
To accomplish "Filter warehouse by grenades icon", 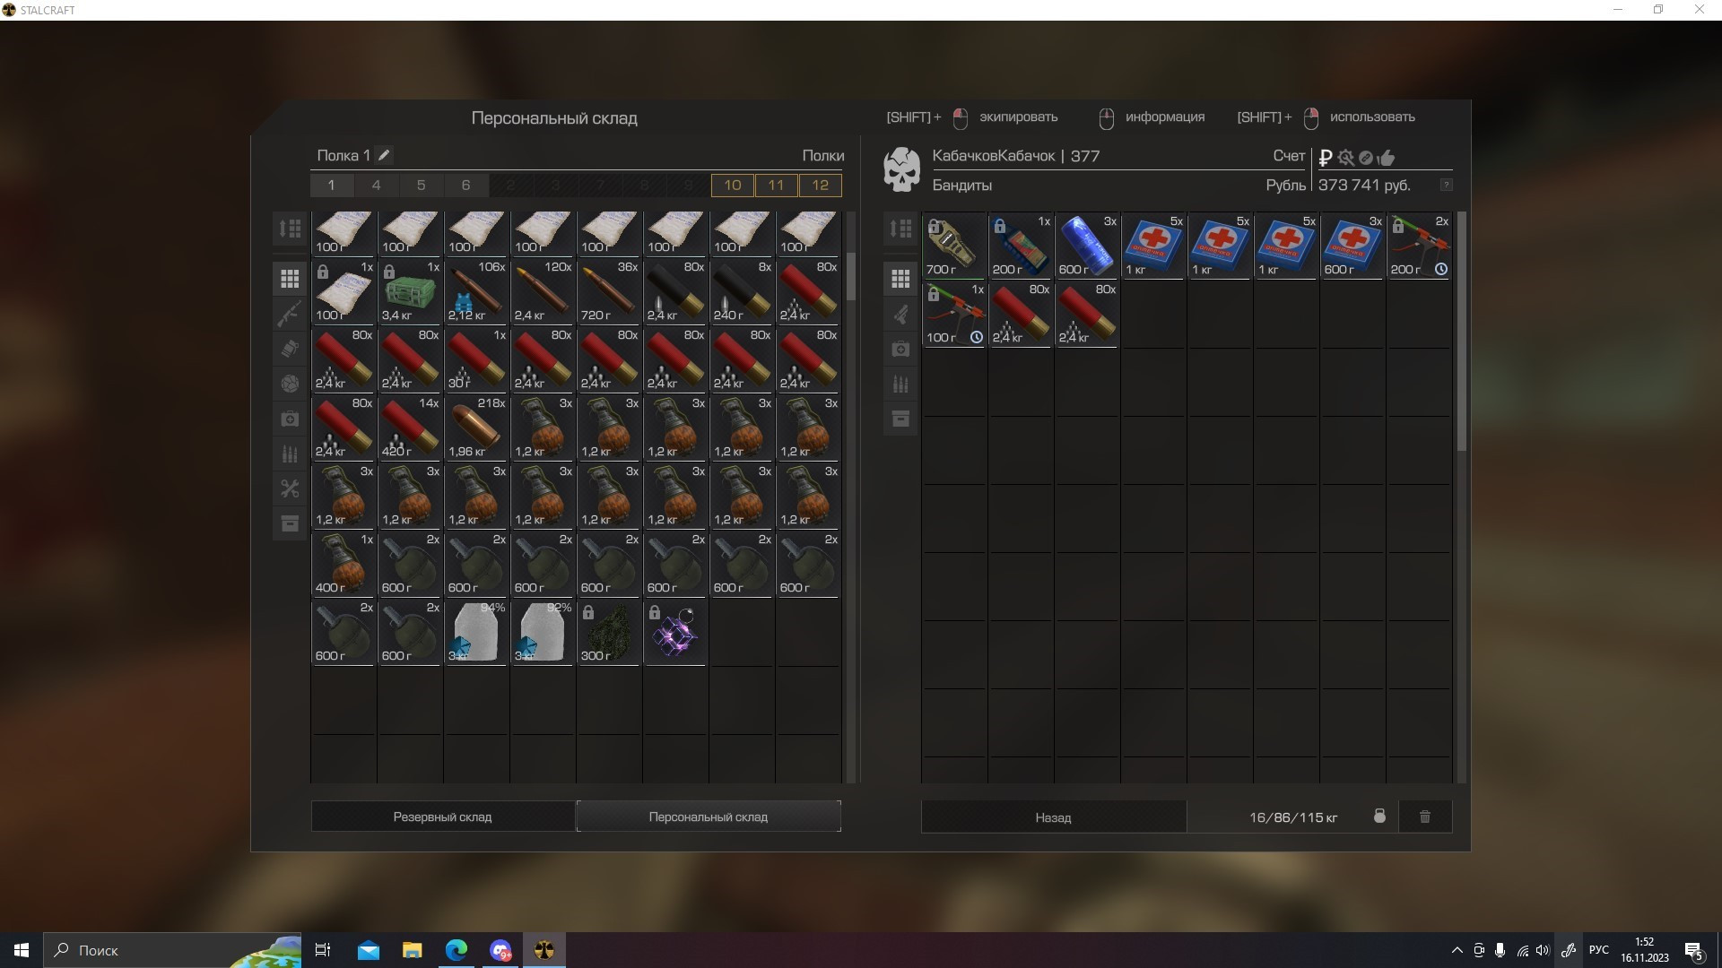I will tap(290, 349).
